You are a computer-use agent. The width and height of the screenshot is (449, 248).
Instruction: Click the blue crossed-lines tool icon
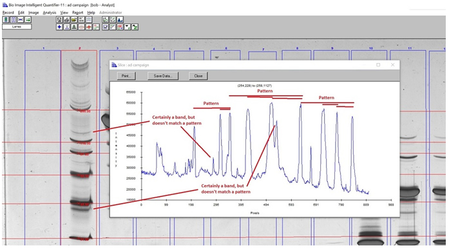(21, 19)
